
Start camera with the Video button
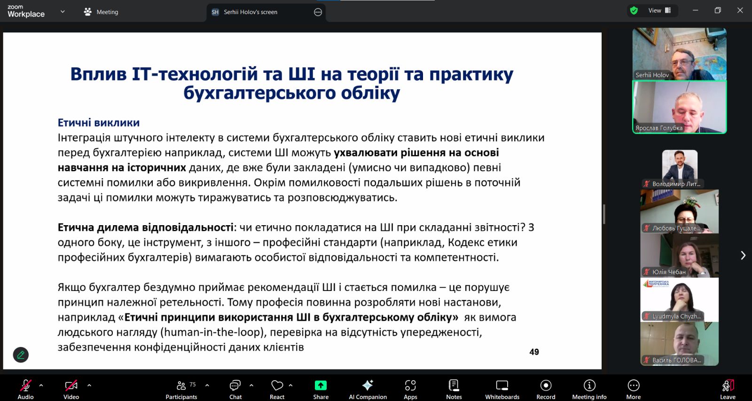[71, 389]
